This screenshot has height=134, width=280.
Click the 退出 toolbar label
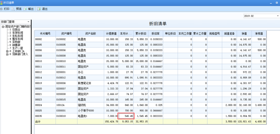point(45,9)
